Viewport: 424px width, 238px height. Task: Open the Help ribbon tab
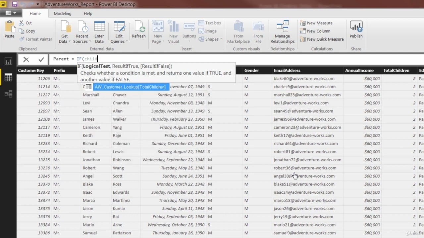point(88,14)
